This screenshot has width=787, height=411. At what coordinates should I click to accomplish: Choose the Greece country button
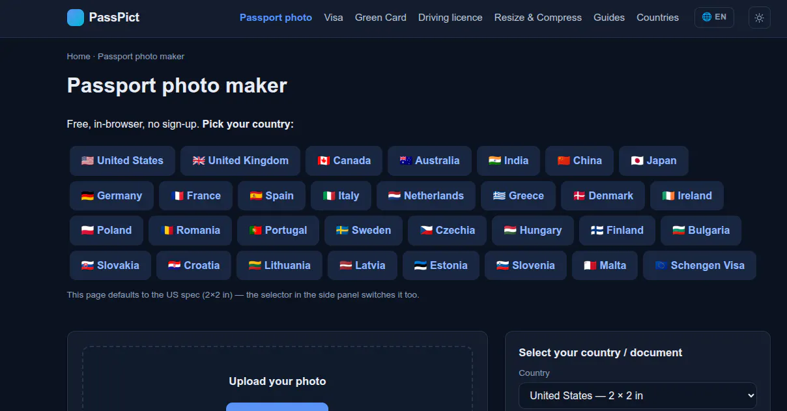[x=518, y=195]
